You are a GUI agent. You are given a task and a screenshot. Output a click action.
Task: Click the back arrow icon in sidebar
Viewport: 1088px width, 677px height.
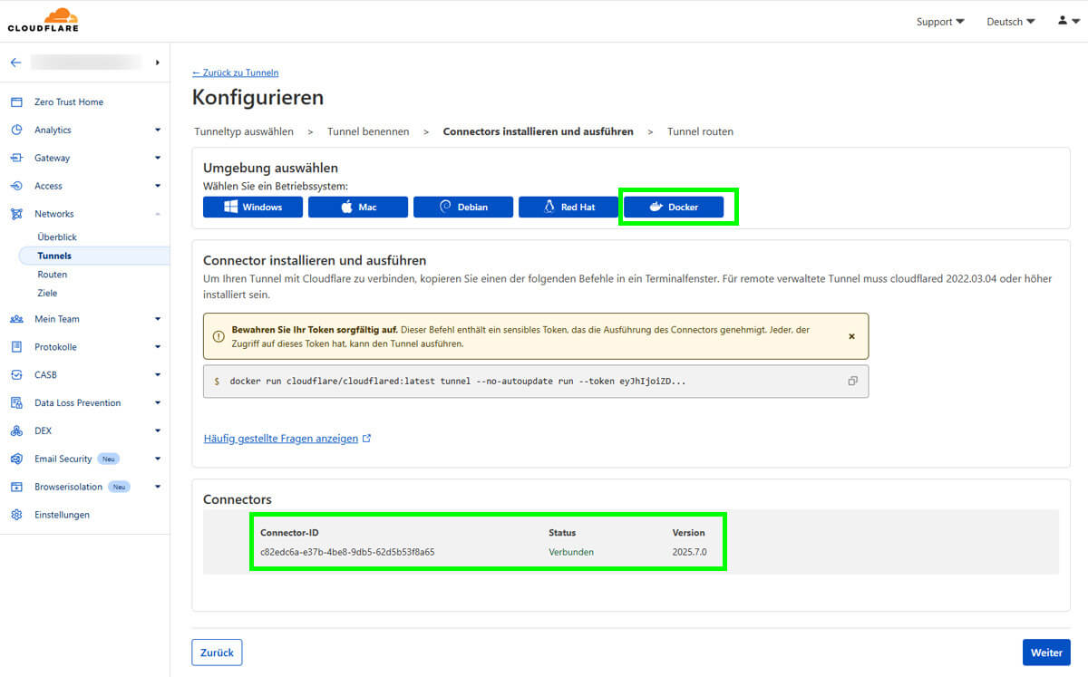[x=15, y=63]
